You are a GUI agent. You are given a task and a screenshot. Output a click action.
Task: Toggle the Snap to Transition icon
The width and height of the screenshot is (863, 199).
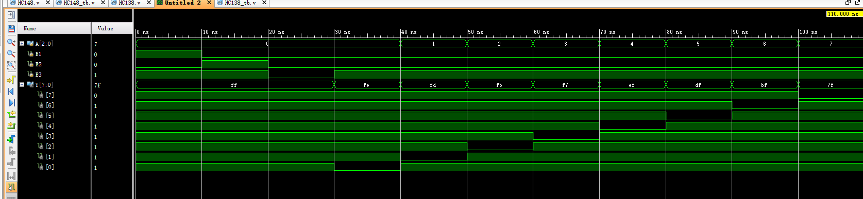pos(11,187)
